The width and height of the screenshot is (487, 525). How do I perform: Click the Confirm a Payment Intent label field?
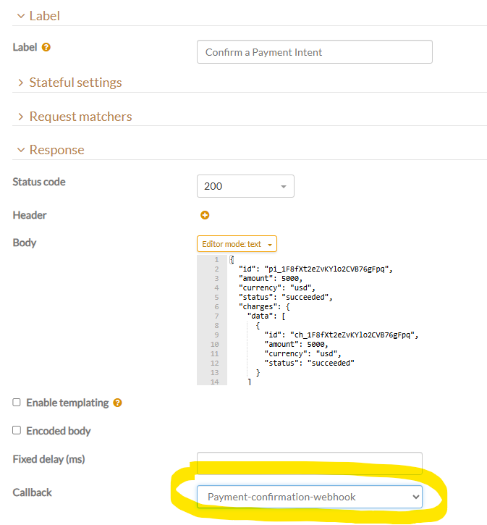point(314,52)
